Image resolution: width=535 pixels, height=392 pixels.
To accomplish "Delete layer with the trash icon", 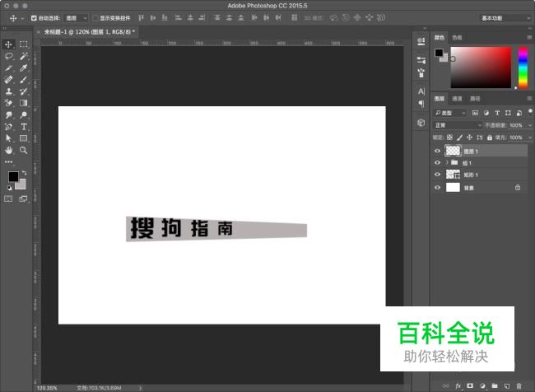I will click(519, 386).
